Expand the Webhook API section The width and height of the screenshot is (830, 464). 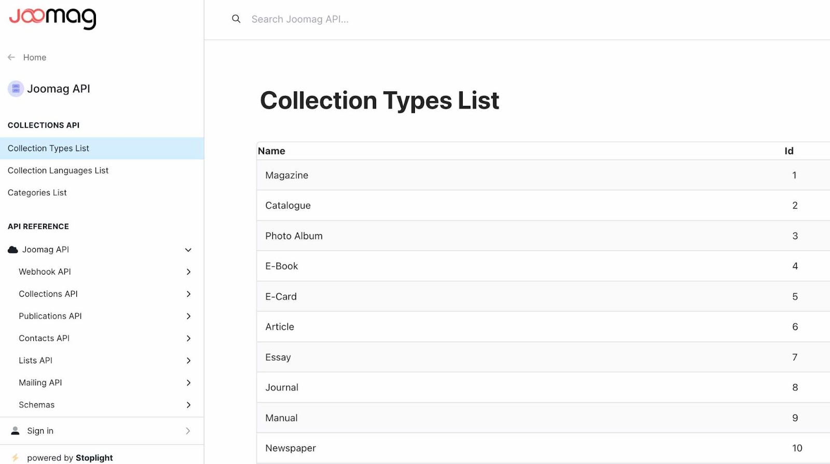(188, 272)
